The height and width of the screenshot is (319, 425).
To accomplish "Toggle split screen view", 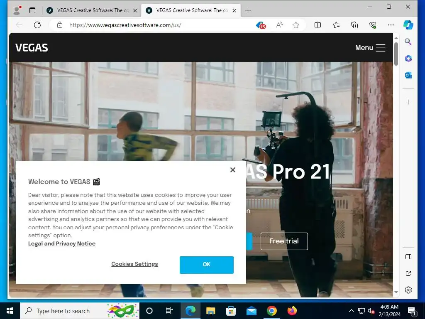I will [x=318, y=25].
